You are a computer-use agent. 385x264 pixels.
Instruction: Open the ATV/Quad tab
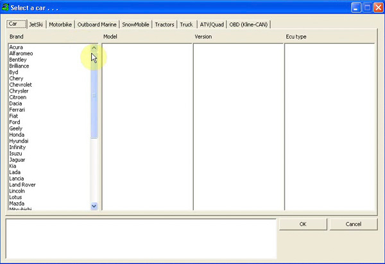pos(212,24)
